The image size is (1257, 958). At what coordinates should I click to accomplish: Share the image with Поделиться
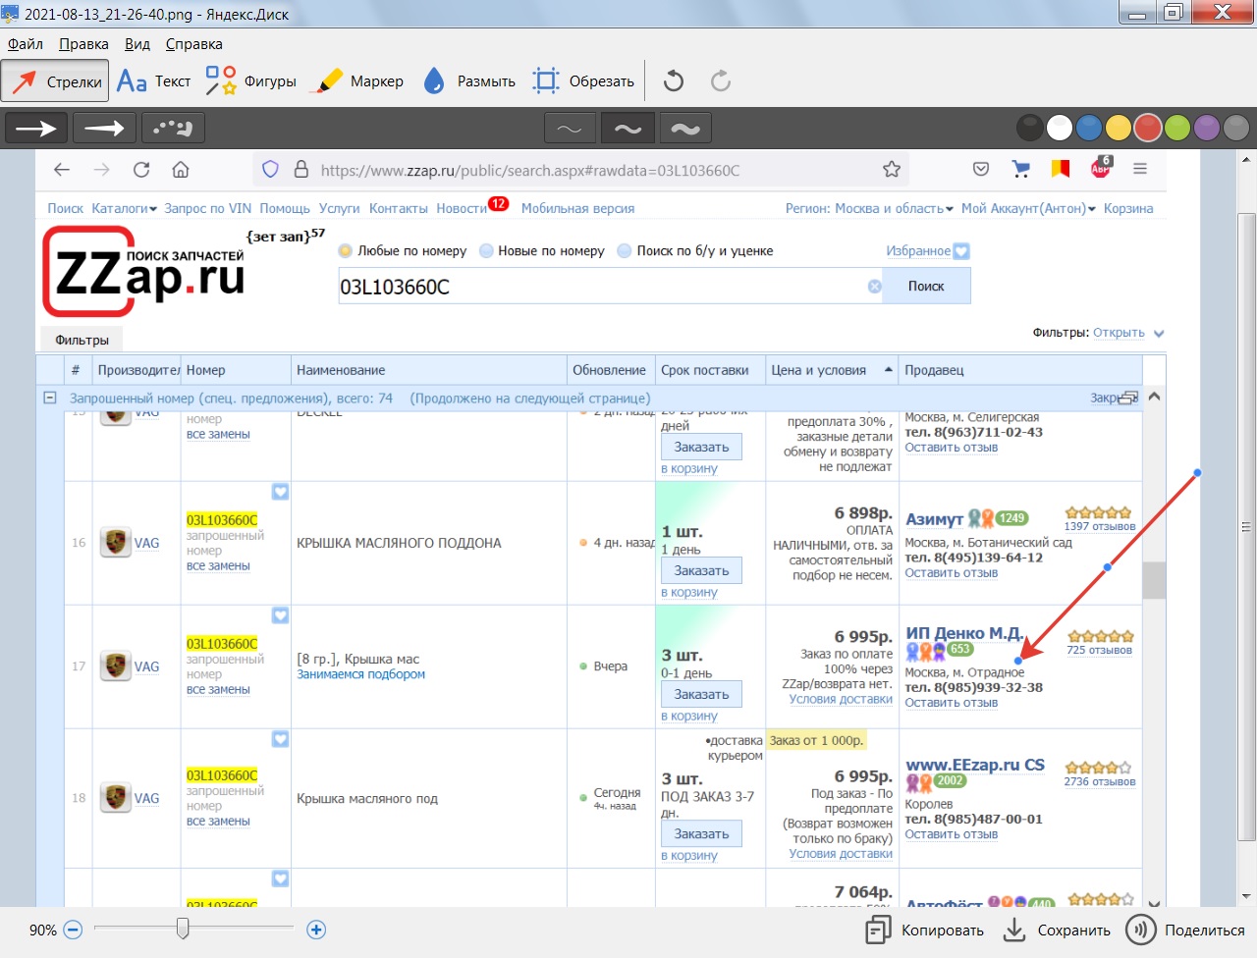point(1185,930)
